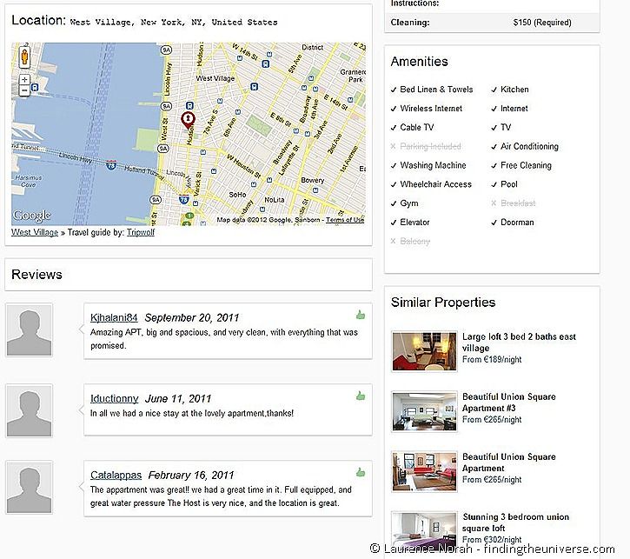Screen dimensions: 630x559
Task: Zoom in on the map with plus button
Action: (24, 79)
